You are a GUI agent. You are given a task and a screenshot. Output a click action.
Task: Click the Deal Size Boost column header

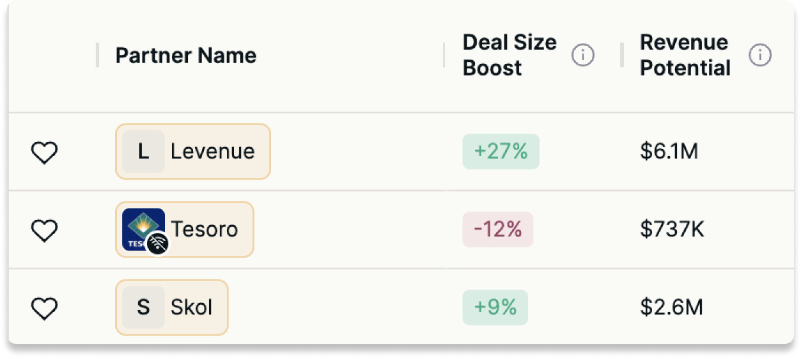[509, 56]
